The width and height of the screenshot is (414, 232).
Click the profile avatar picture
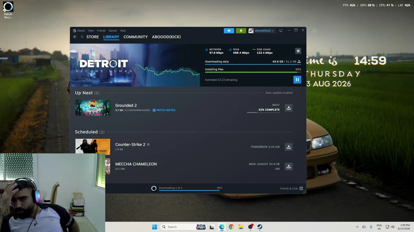251,31
